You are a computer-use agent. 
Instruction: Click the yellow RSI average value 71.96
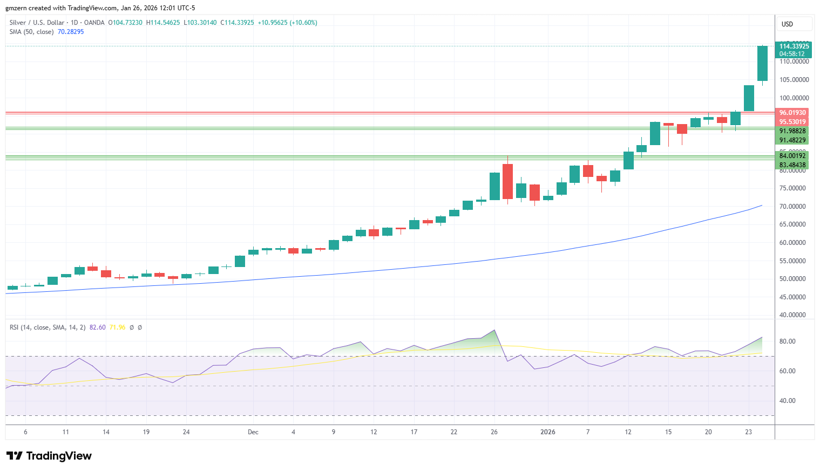pyautogui.click(x=117, y=327)
